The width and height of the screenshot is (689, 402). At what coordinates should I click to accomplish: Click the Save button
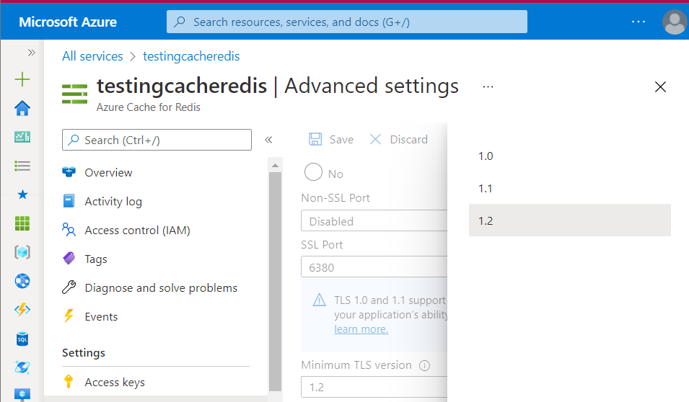point(331,140)
